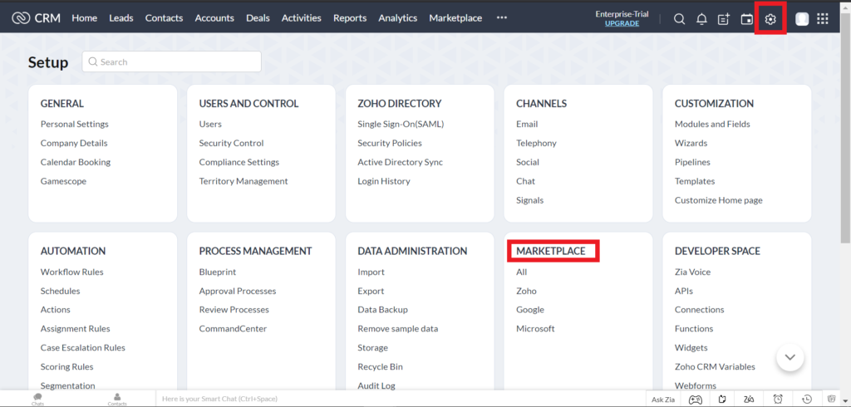Screen dimensions: 851x407
Task: Open the calendar icon in top bar
Action: pyautogui.click(x=747, y=19)
